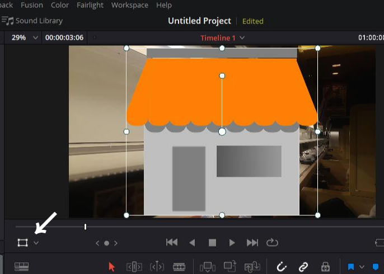This screenshot has height=274, width=384.
Task: Click the viewer jog bar playhead
Action: click(85, 227)
